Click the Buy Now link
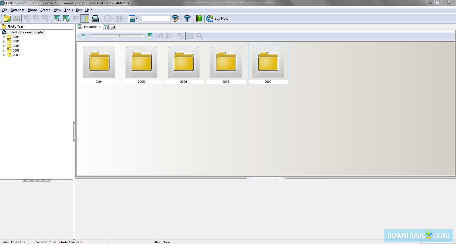Image resolution: width=456 pixels, height=245 pixels. click(221, 18)
